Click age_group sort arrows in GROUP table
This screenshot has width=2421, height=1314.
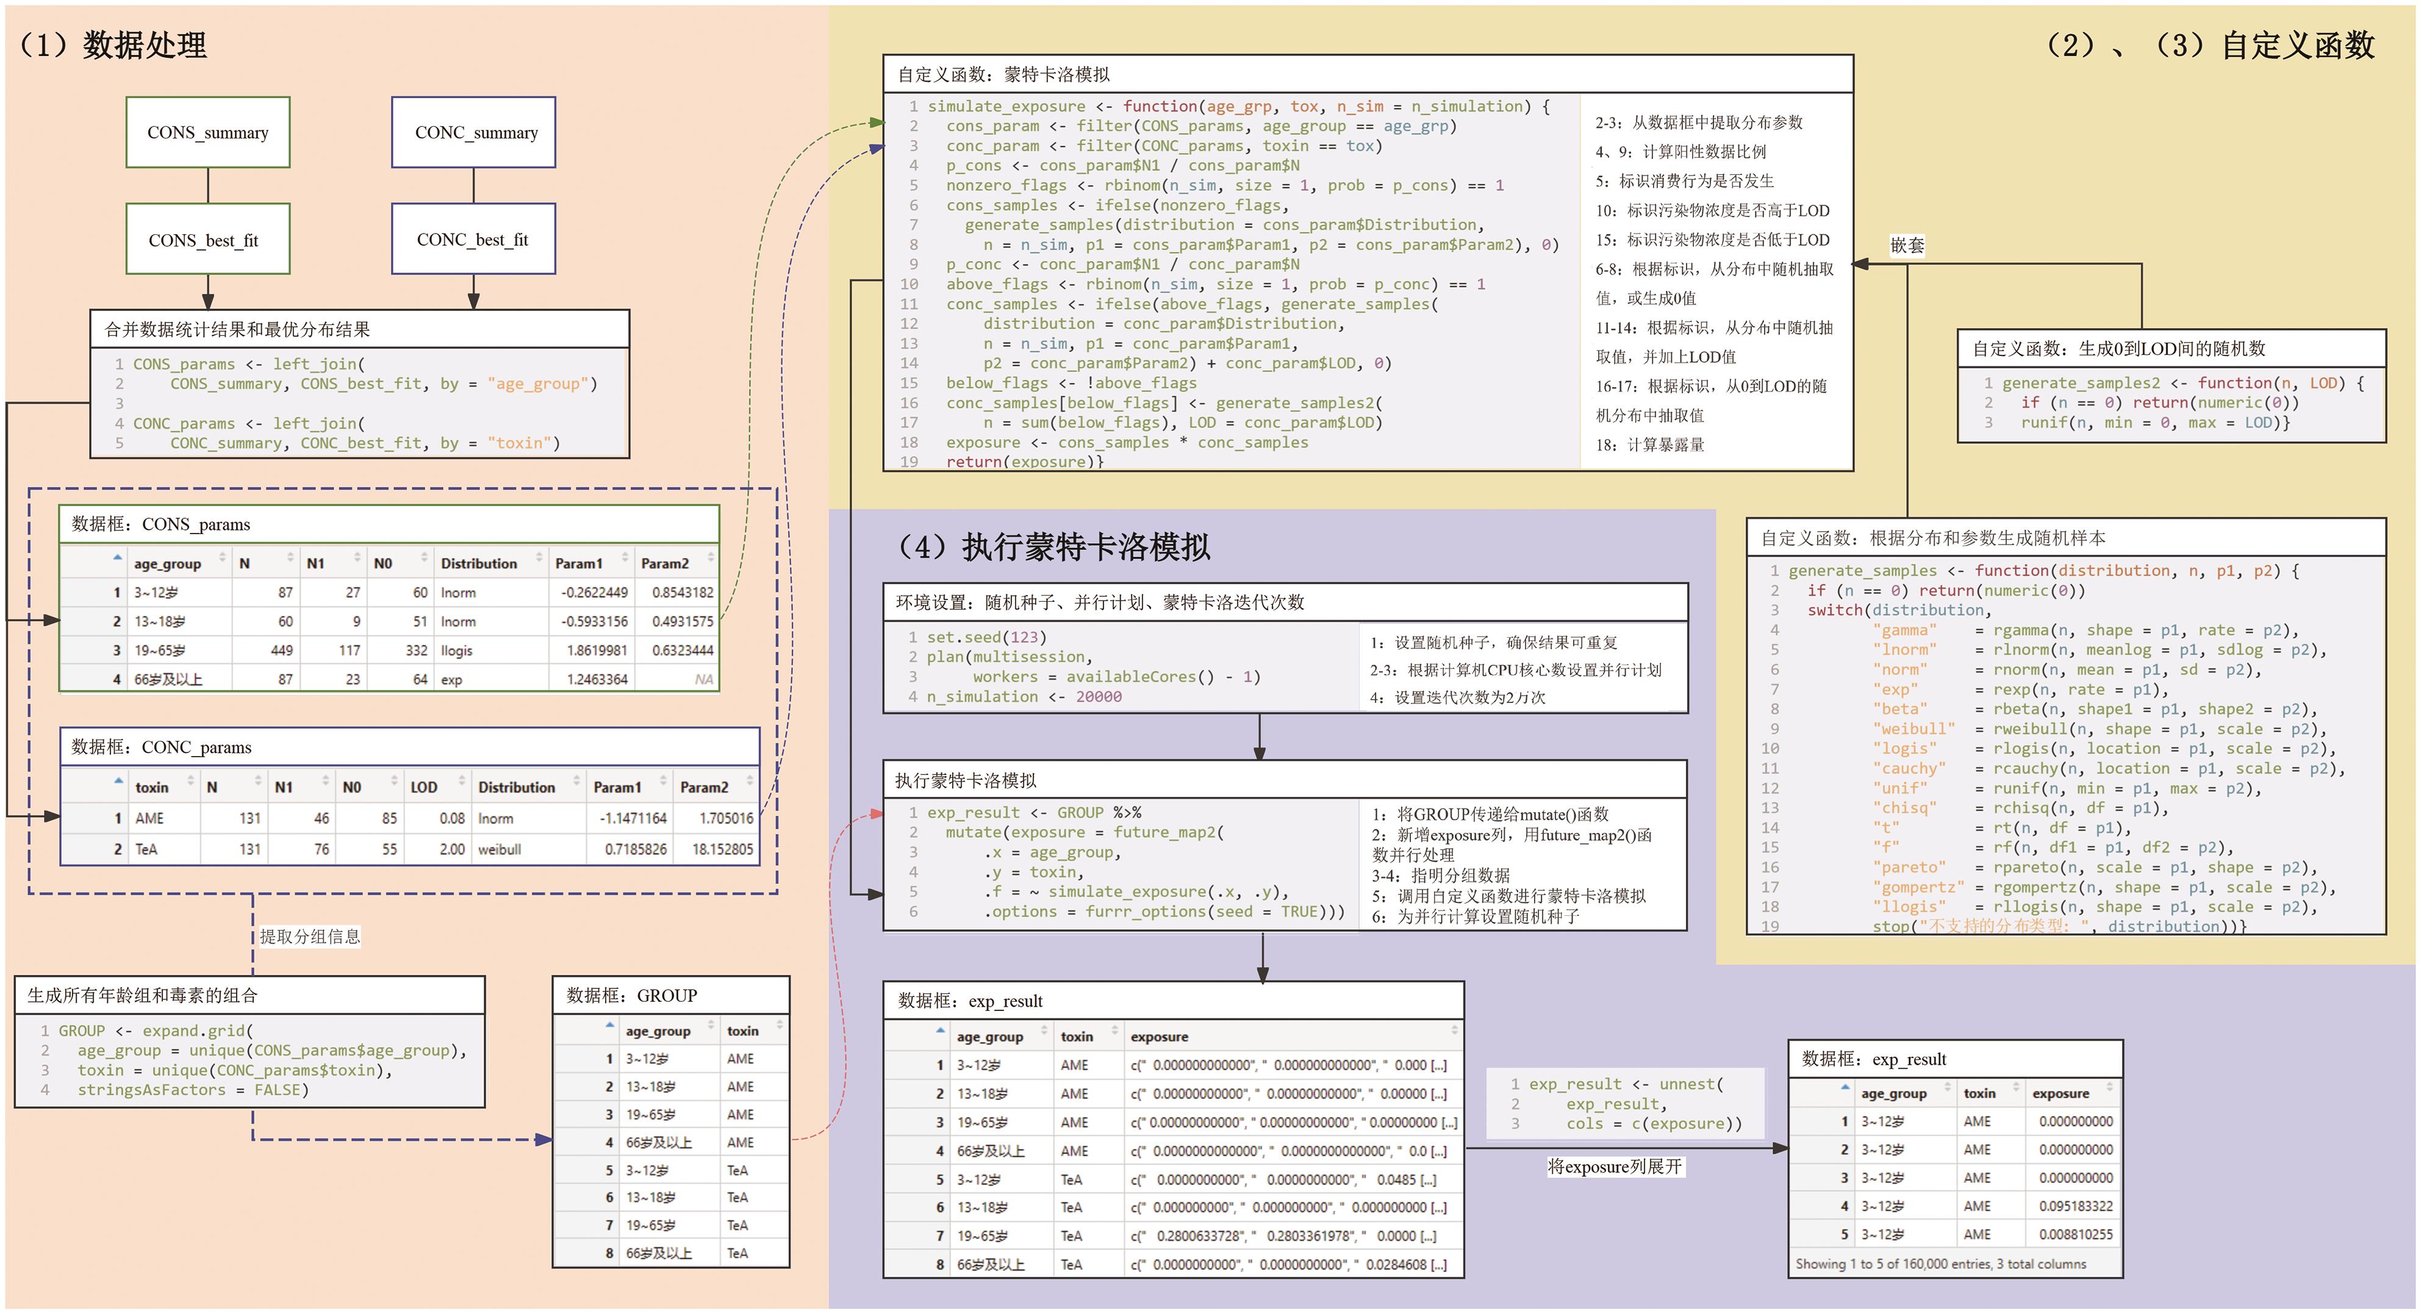pyautogui.click(x=711, y=1026)
